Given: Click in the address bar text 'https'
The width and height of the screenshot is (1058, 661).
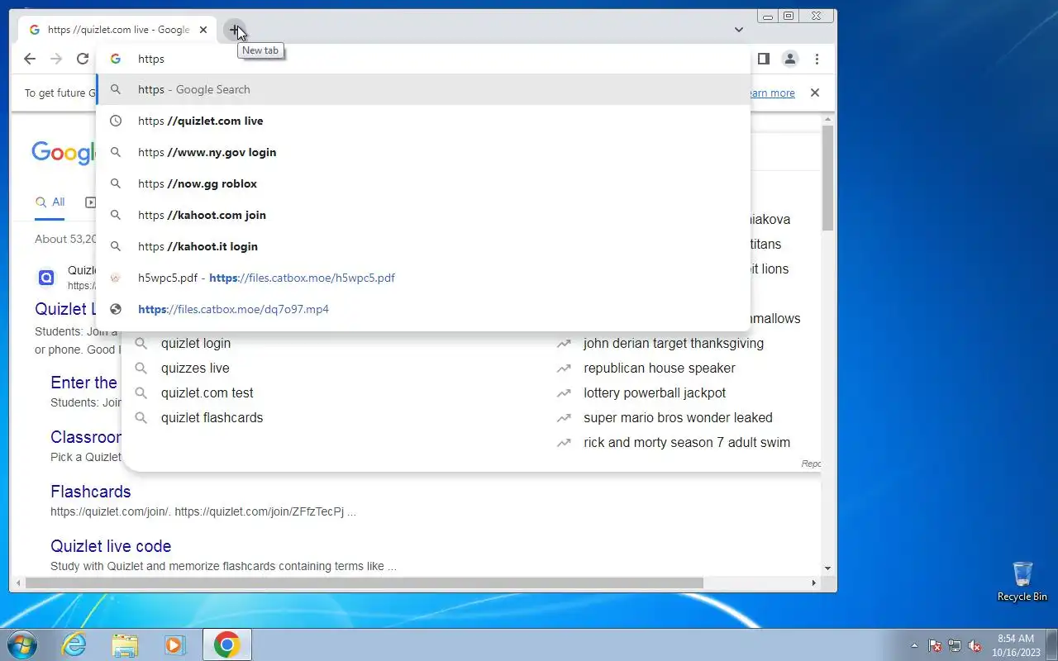Looking at the screenshot, I should (151, 59).
